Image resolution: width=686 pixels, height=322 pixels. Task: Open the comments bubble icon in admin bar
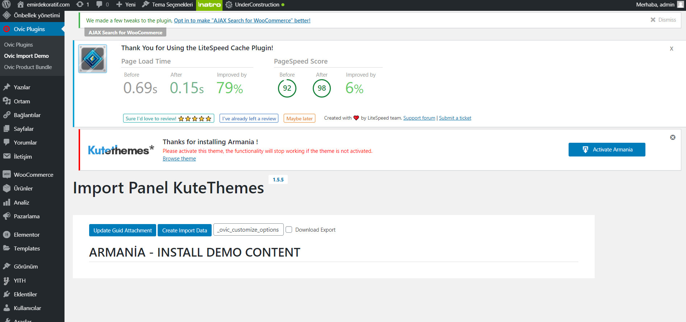99,5
